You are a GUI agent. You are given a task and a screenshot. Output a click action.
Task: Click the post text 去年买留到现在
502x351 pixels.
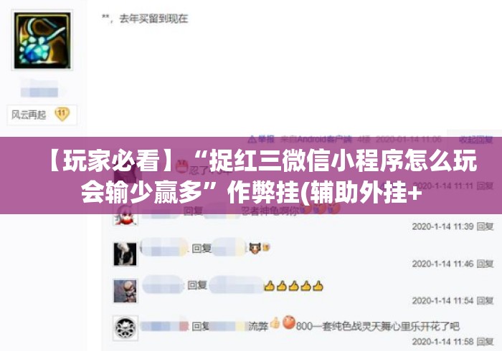(153, 19)
